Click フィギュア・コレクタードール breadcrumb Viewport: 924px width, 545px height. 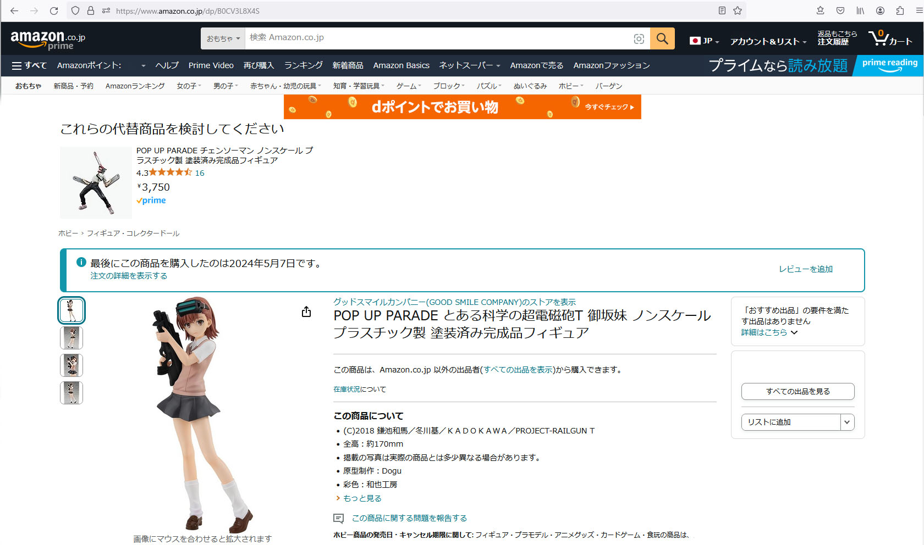tap(133, 233)
